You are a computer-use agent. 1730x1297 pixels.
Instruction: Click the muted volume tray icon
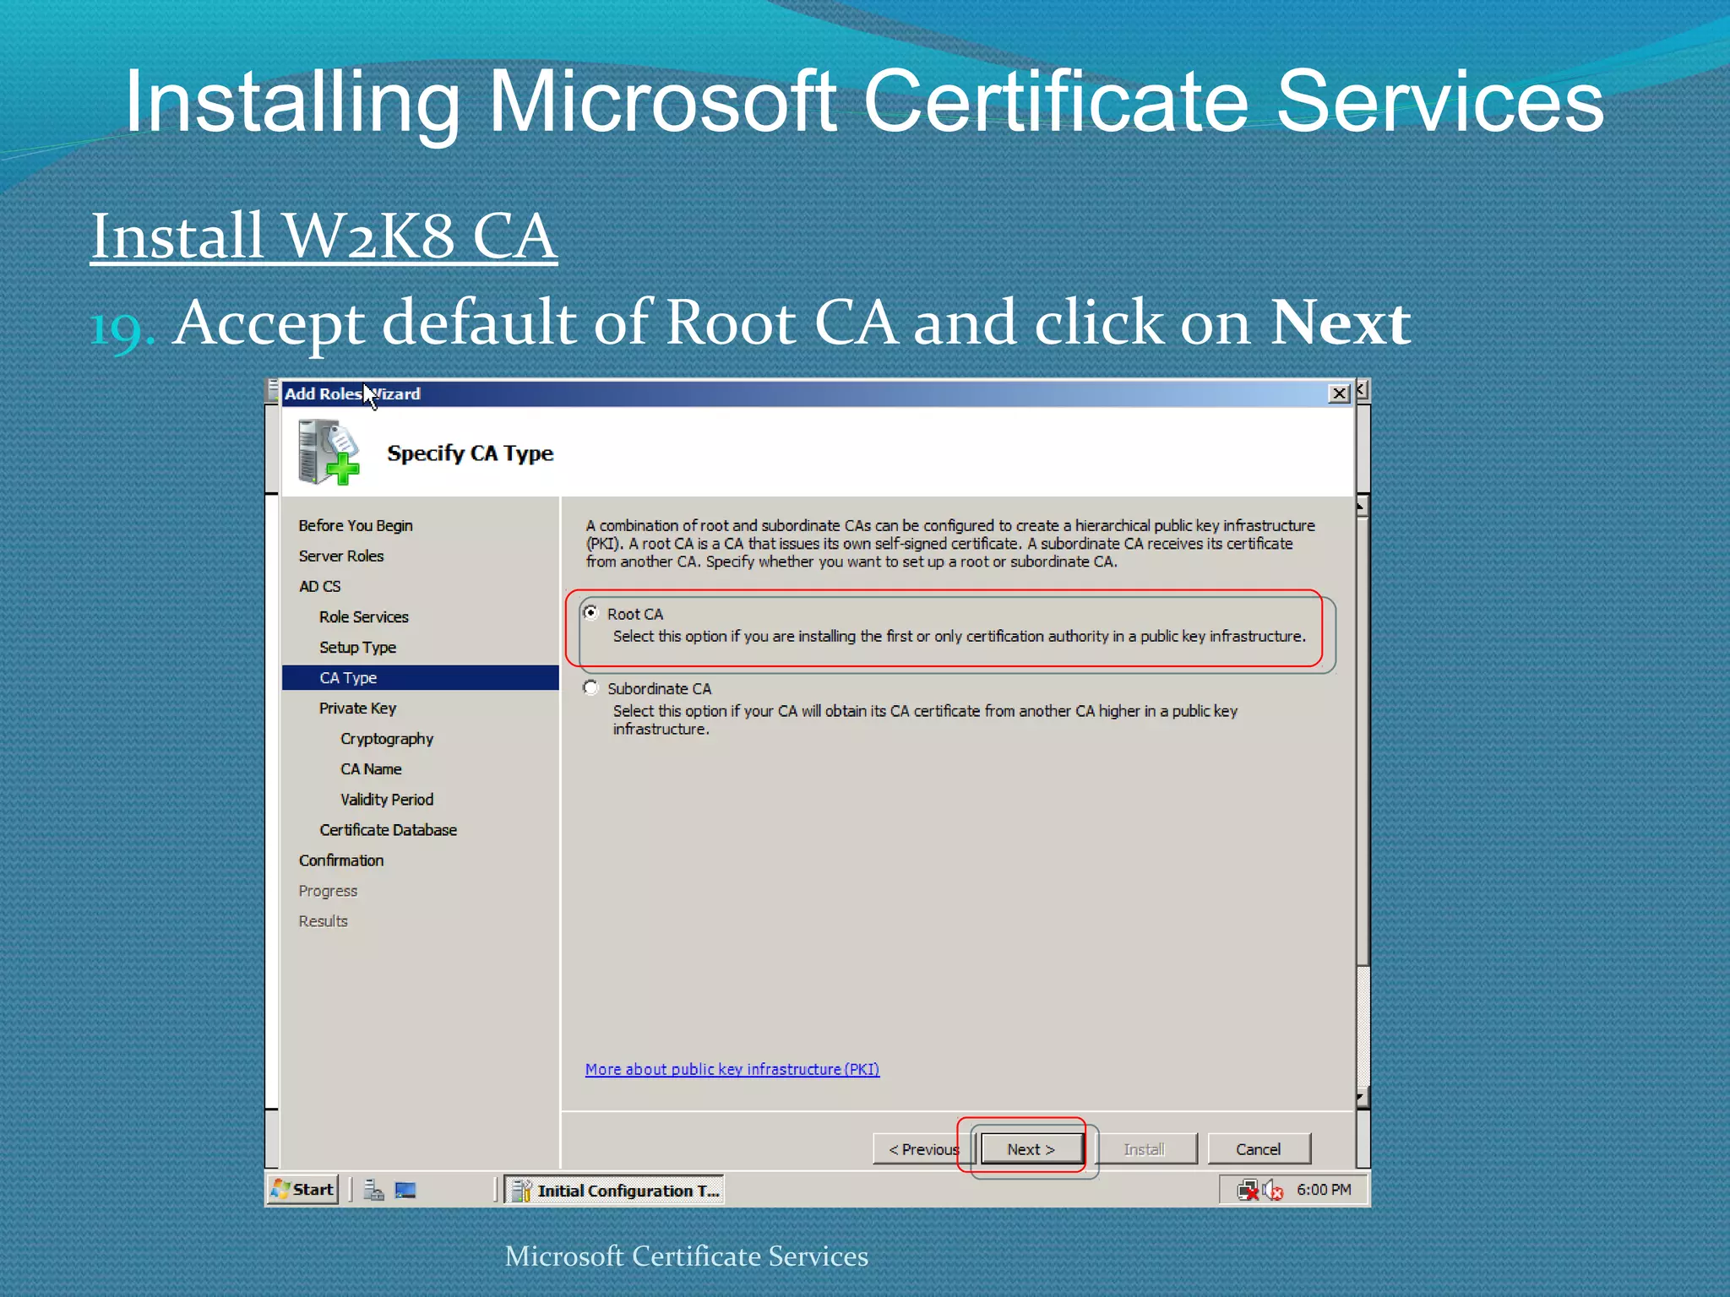click(x=1273, y=1190)
